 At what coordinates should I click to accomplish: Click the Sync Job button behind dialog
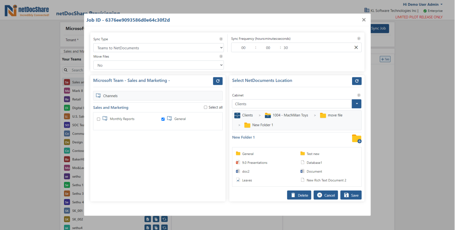[x=379, y=28]
